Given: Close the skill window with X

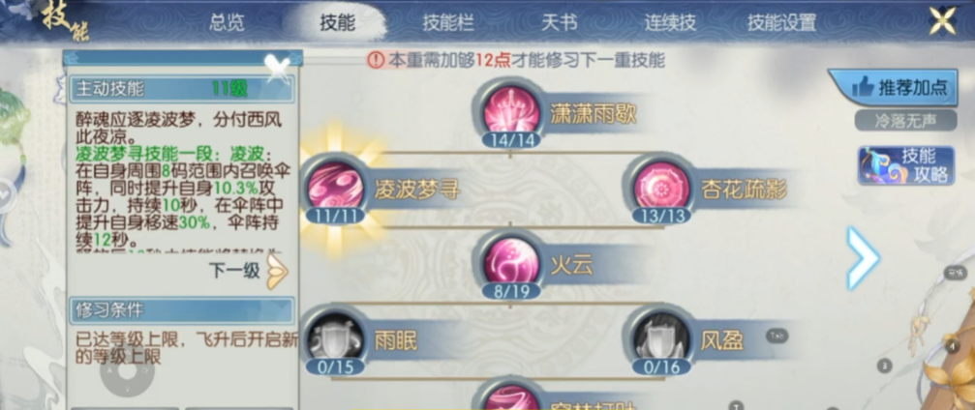Looking at the screenshot, I should click(x=943, y=22).
